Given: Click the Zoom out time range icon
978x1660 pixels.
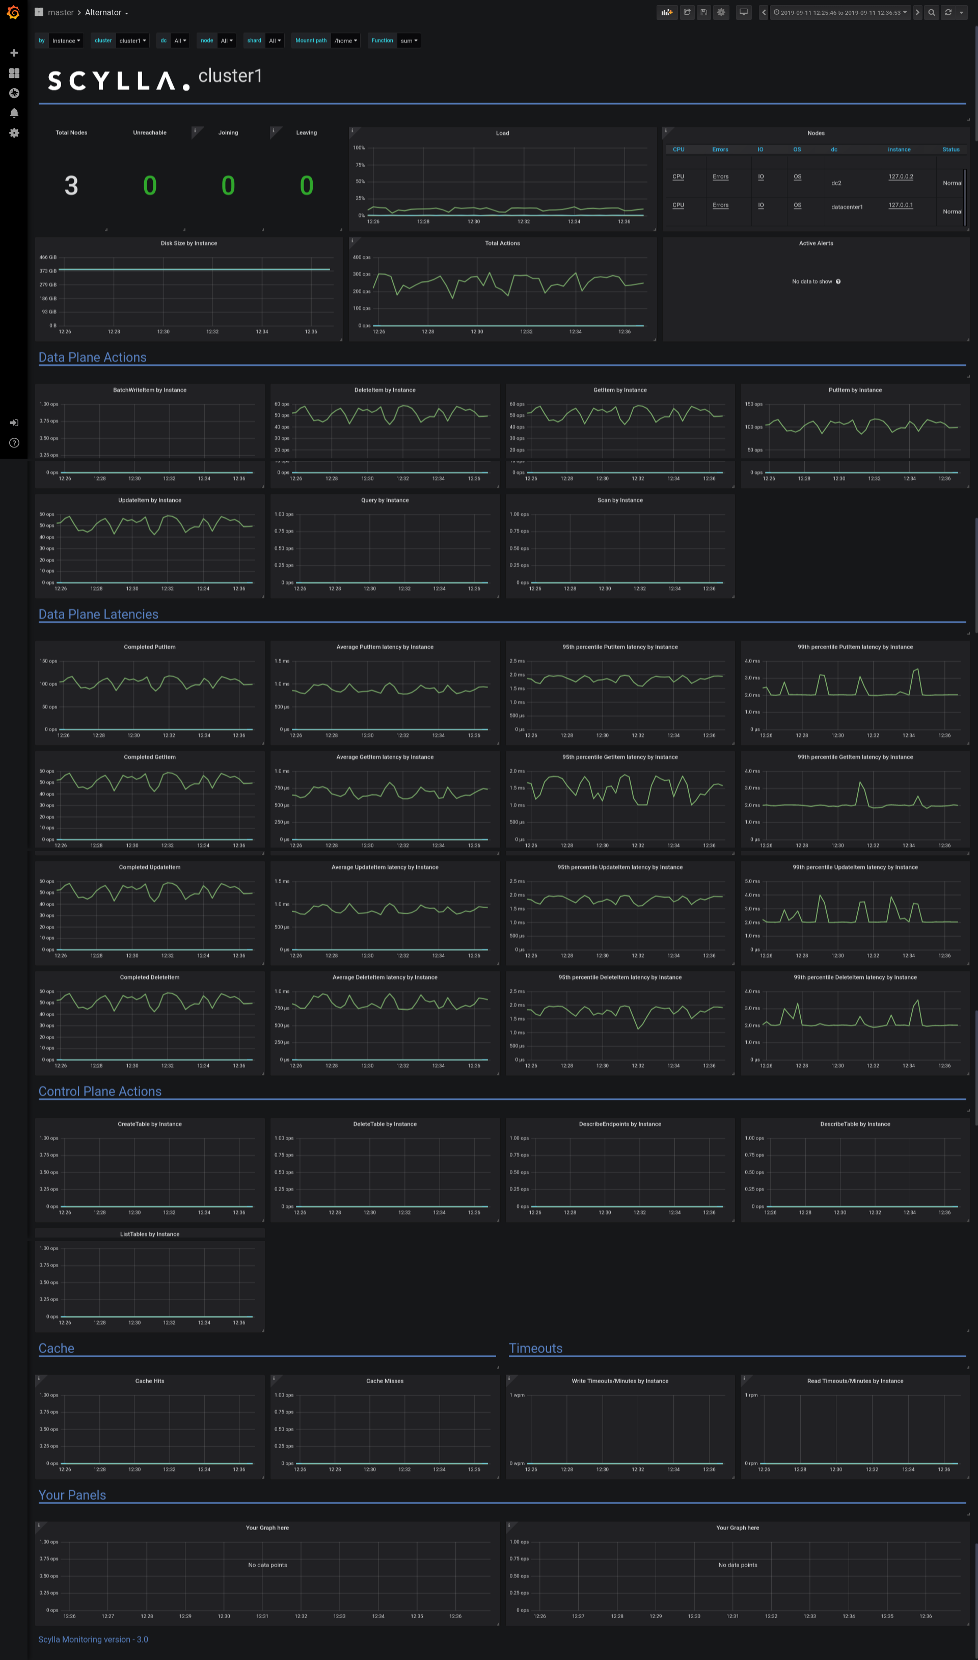Looking at the screenshot, I should point(931,12).
